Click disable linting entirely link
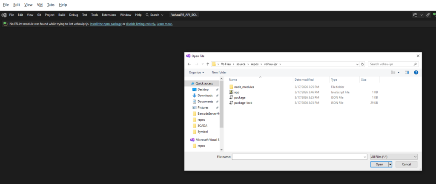The height and width of the screenshot is (184, 436). pyautogui.click(x=140, y=24)
